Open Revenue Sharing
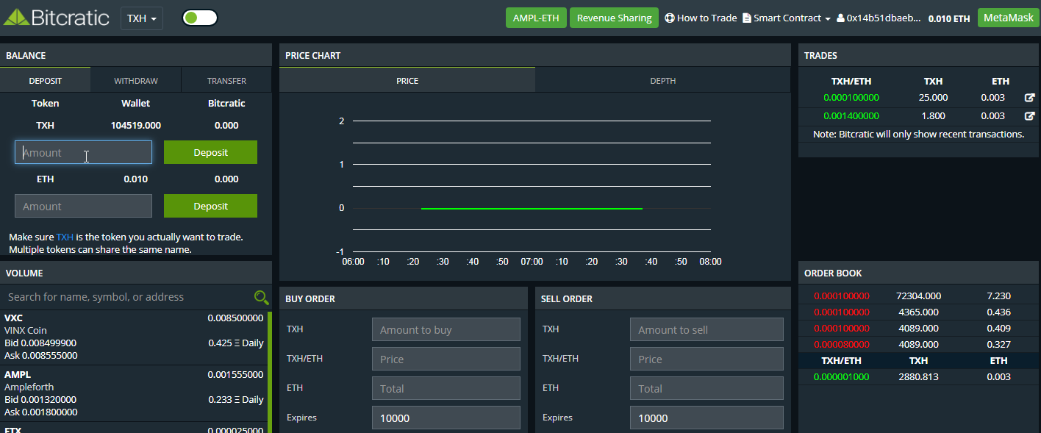This screenshot has width=1041, height=433. 614,18
